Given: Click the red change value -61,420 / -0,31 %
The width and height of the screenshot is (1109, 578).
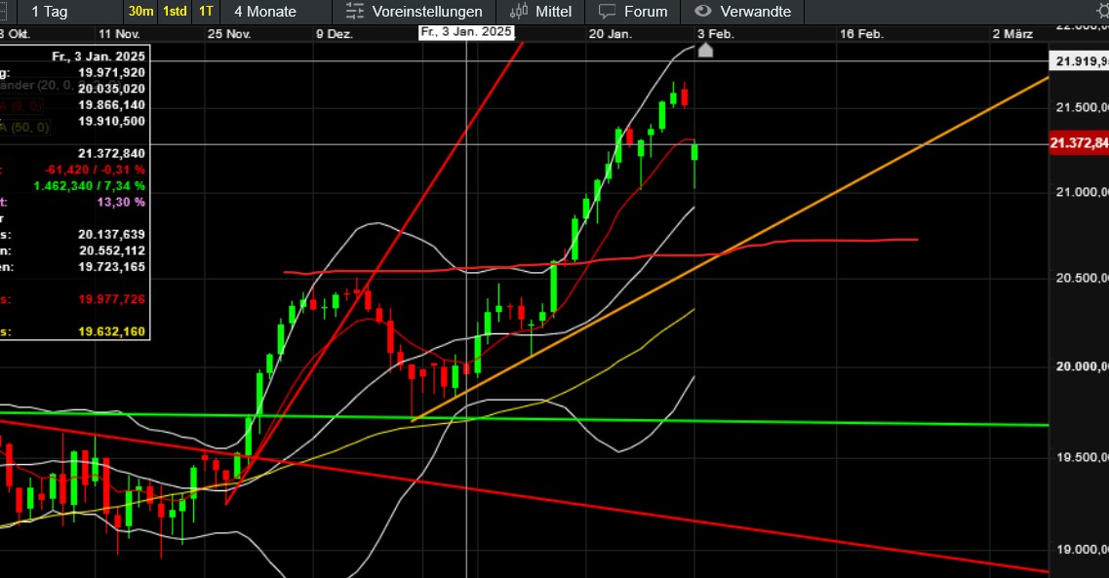Looking at the screenshot, I should click(x=95, y=171).
